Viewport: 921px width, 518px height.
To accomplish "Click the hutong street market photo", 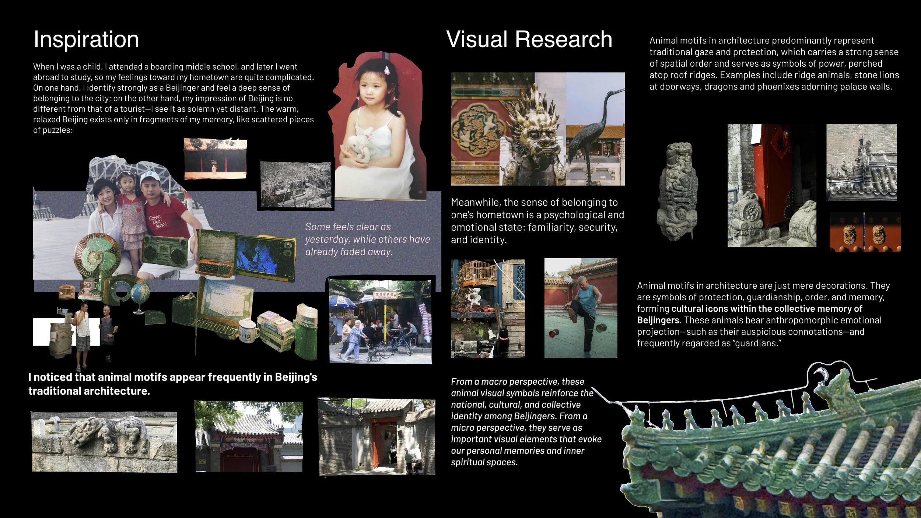I will click(380, 321).
